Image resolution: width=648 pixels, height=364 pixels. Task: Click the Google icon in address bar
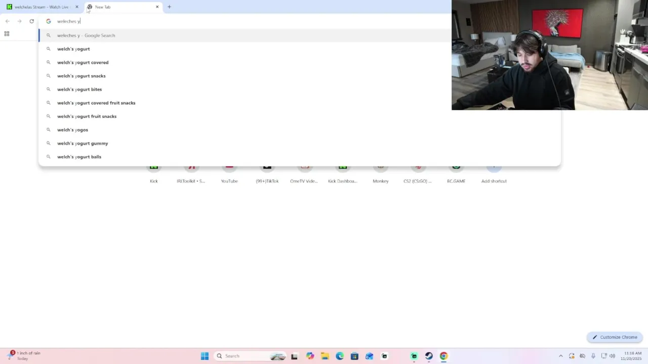click(49, 21)
